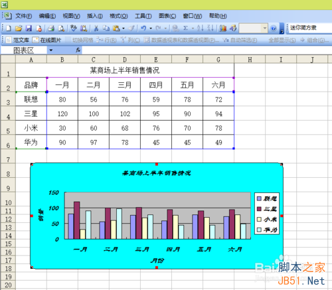The image size is (332, 290).
Task: Click the 范文库 button
Action: (17, 40)
